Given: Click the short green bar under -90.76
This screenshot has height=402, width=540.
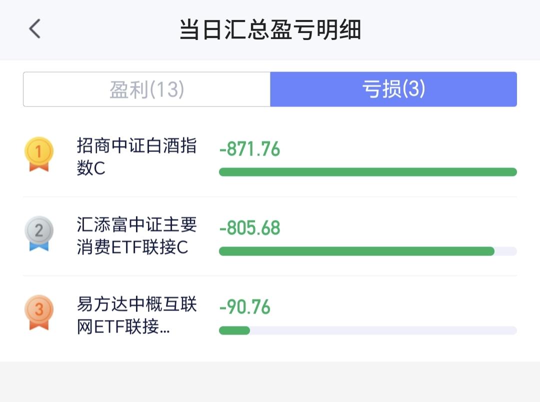Looking at the screenshot, I should point(234,330).
